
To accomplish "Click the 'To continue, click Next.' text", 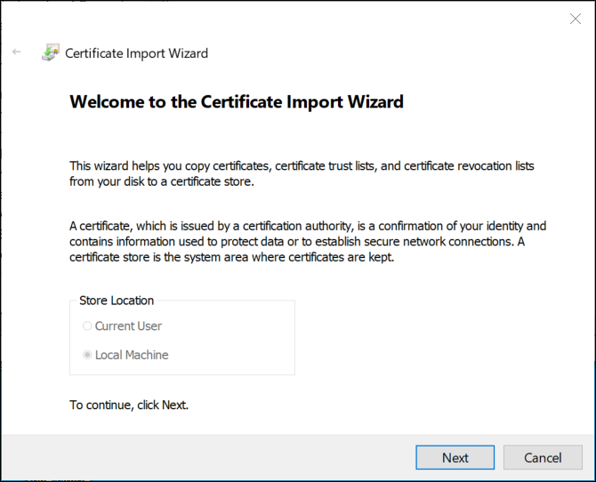I will [x=129, y=405].
